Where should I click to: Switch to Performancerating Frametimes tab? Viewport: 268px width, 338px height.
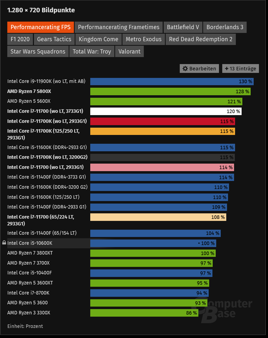click(x=119, y=27)
